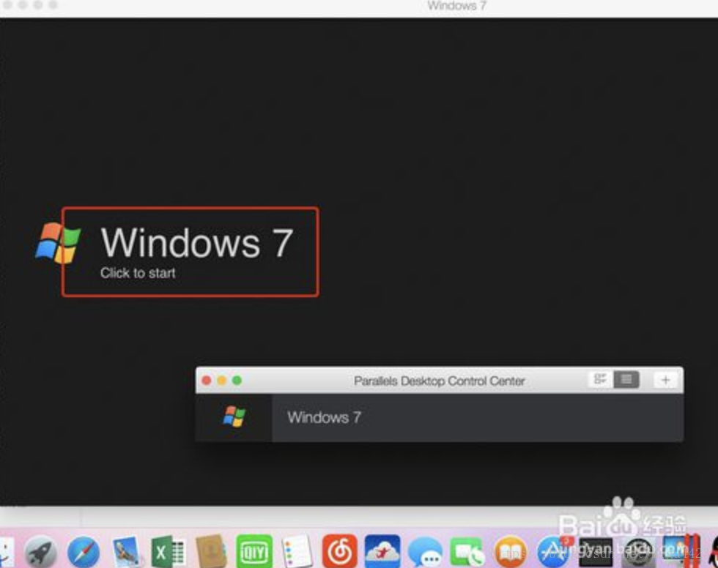Launch Excel from the Dock
Image resolution: width=718 pixels, height=568 pixels.
tap(168, 552)
